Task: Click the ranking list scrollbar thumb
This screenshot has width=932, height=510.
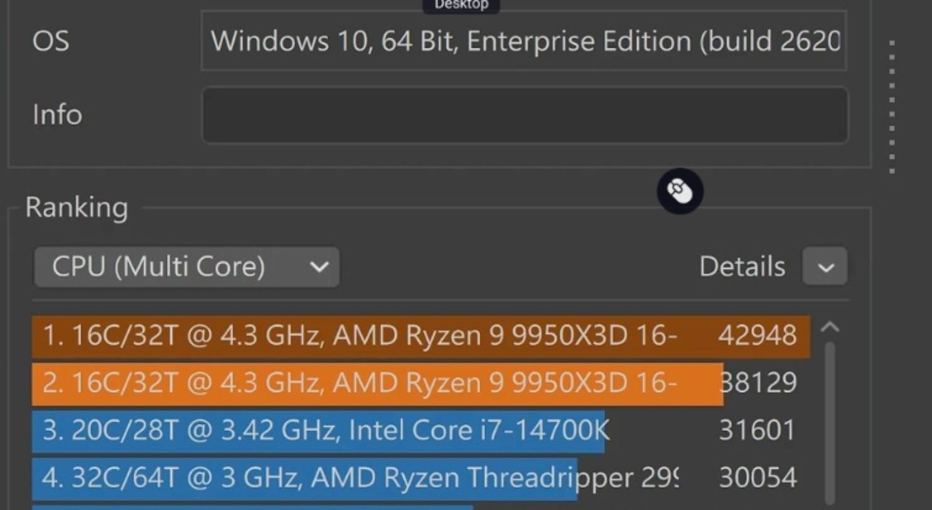Action: 830,420
